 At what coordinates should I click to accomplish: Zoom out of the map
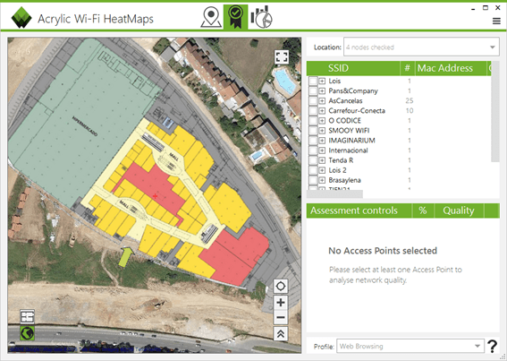point(281,317)
